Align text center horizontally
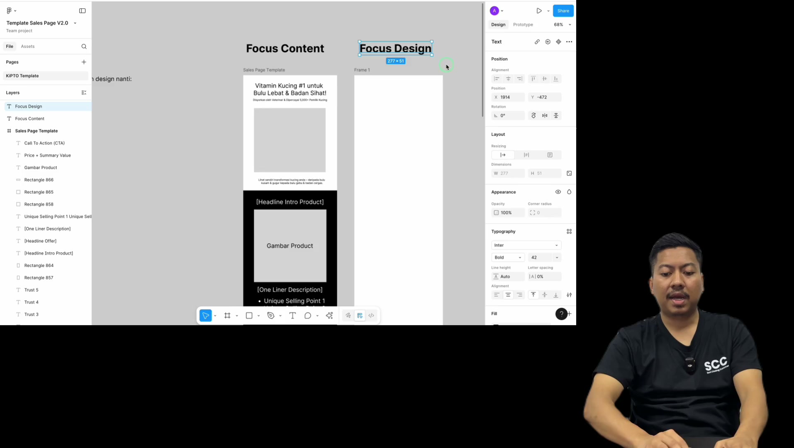 (508, 295)
